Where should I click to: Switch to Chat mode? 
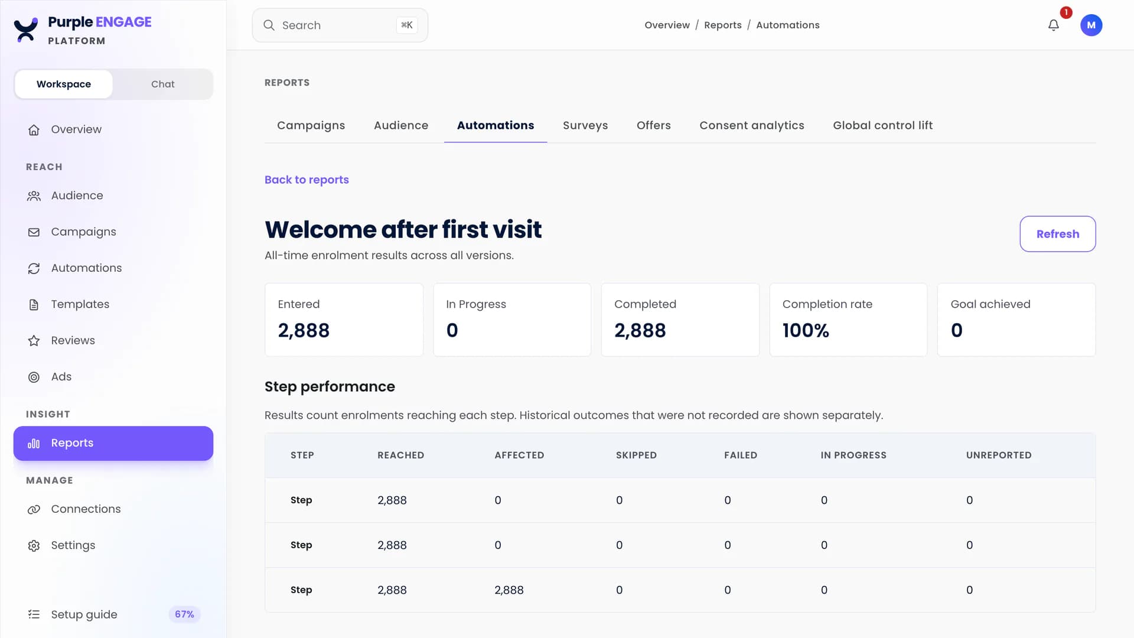click(x=163, y=84)
